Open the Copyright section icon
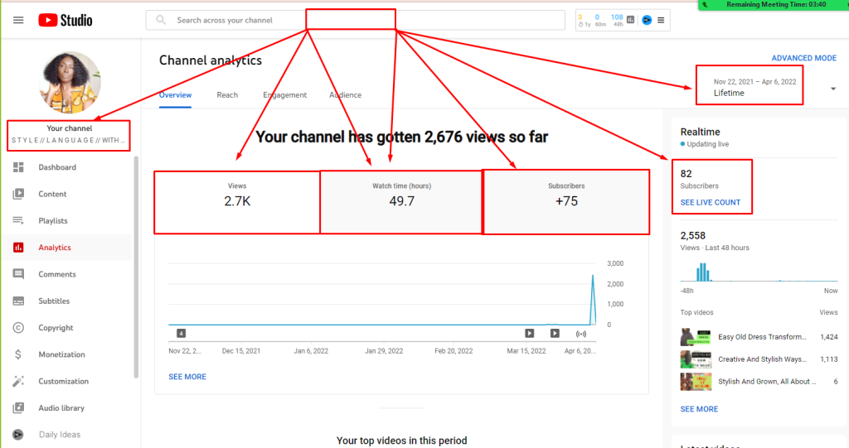The image size is (849, 448). (18, 327)
